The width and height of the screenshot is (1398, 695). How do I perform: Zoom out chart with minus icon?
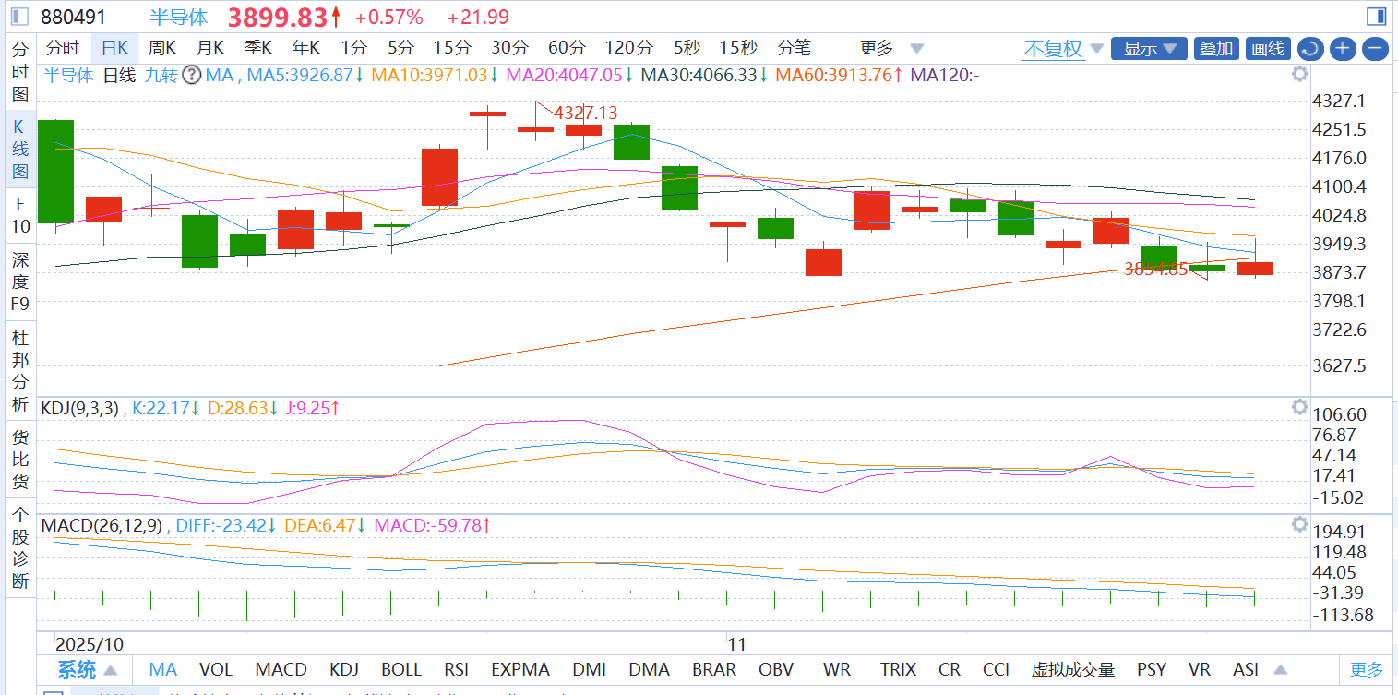coord(1375,49)
